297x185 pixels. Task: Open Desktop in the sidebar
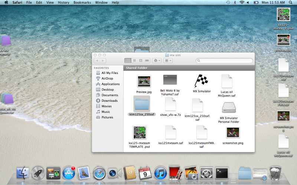108,90
